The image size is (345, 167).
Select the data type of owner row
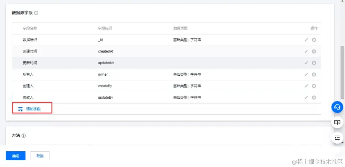(x=187, y=74)
